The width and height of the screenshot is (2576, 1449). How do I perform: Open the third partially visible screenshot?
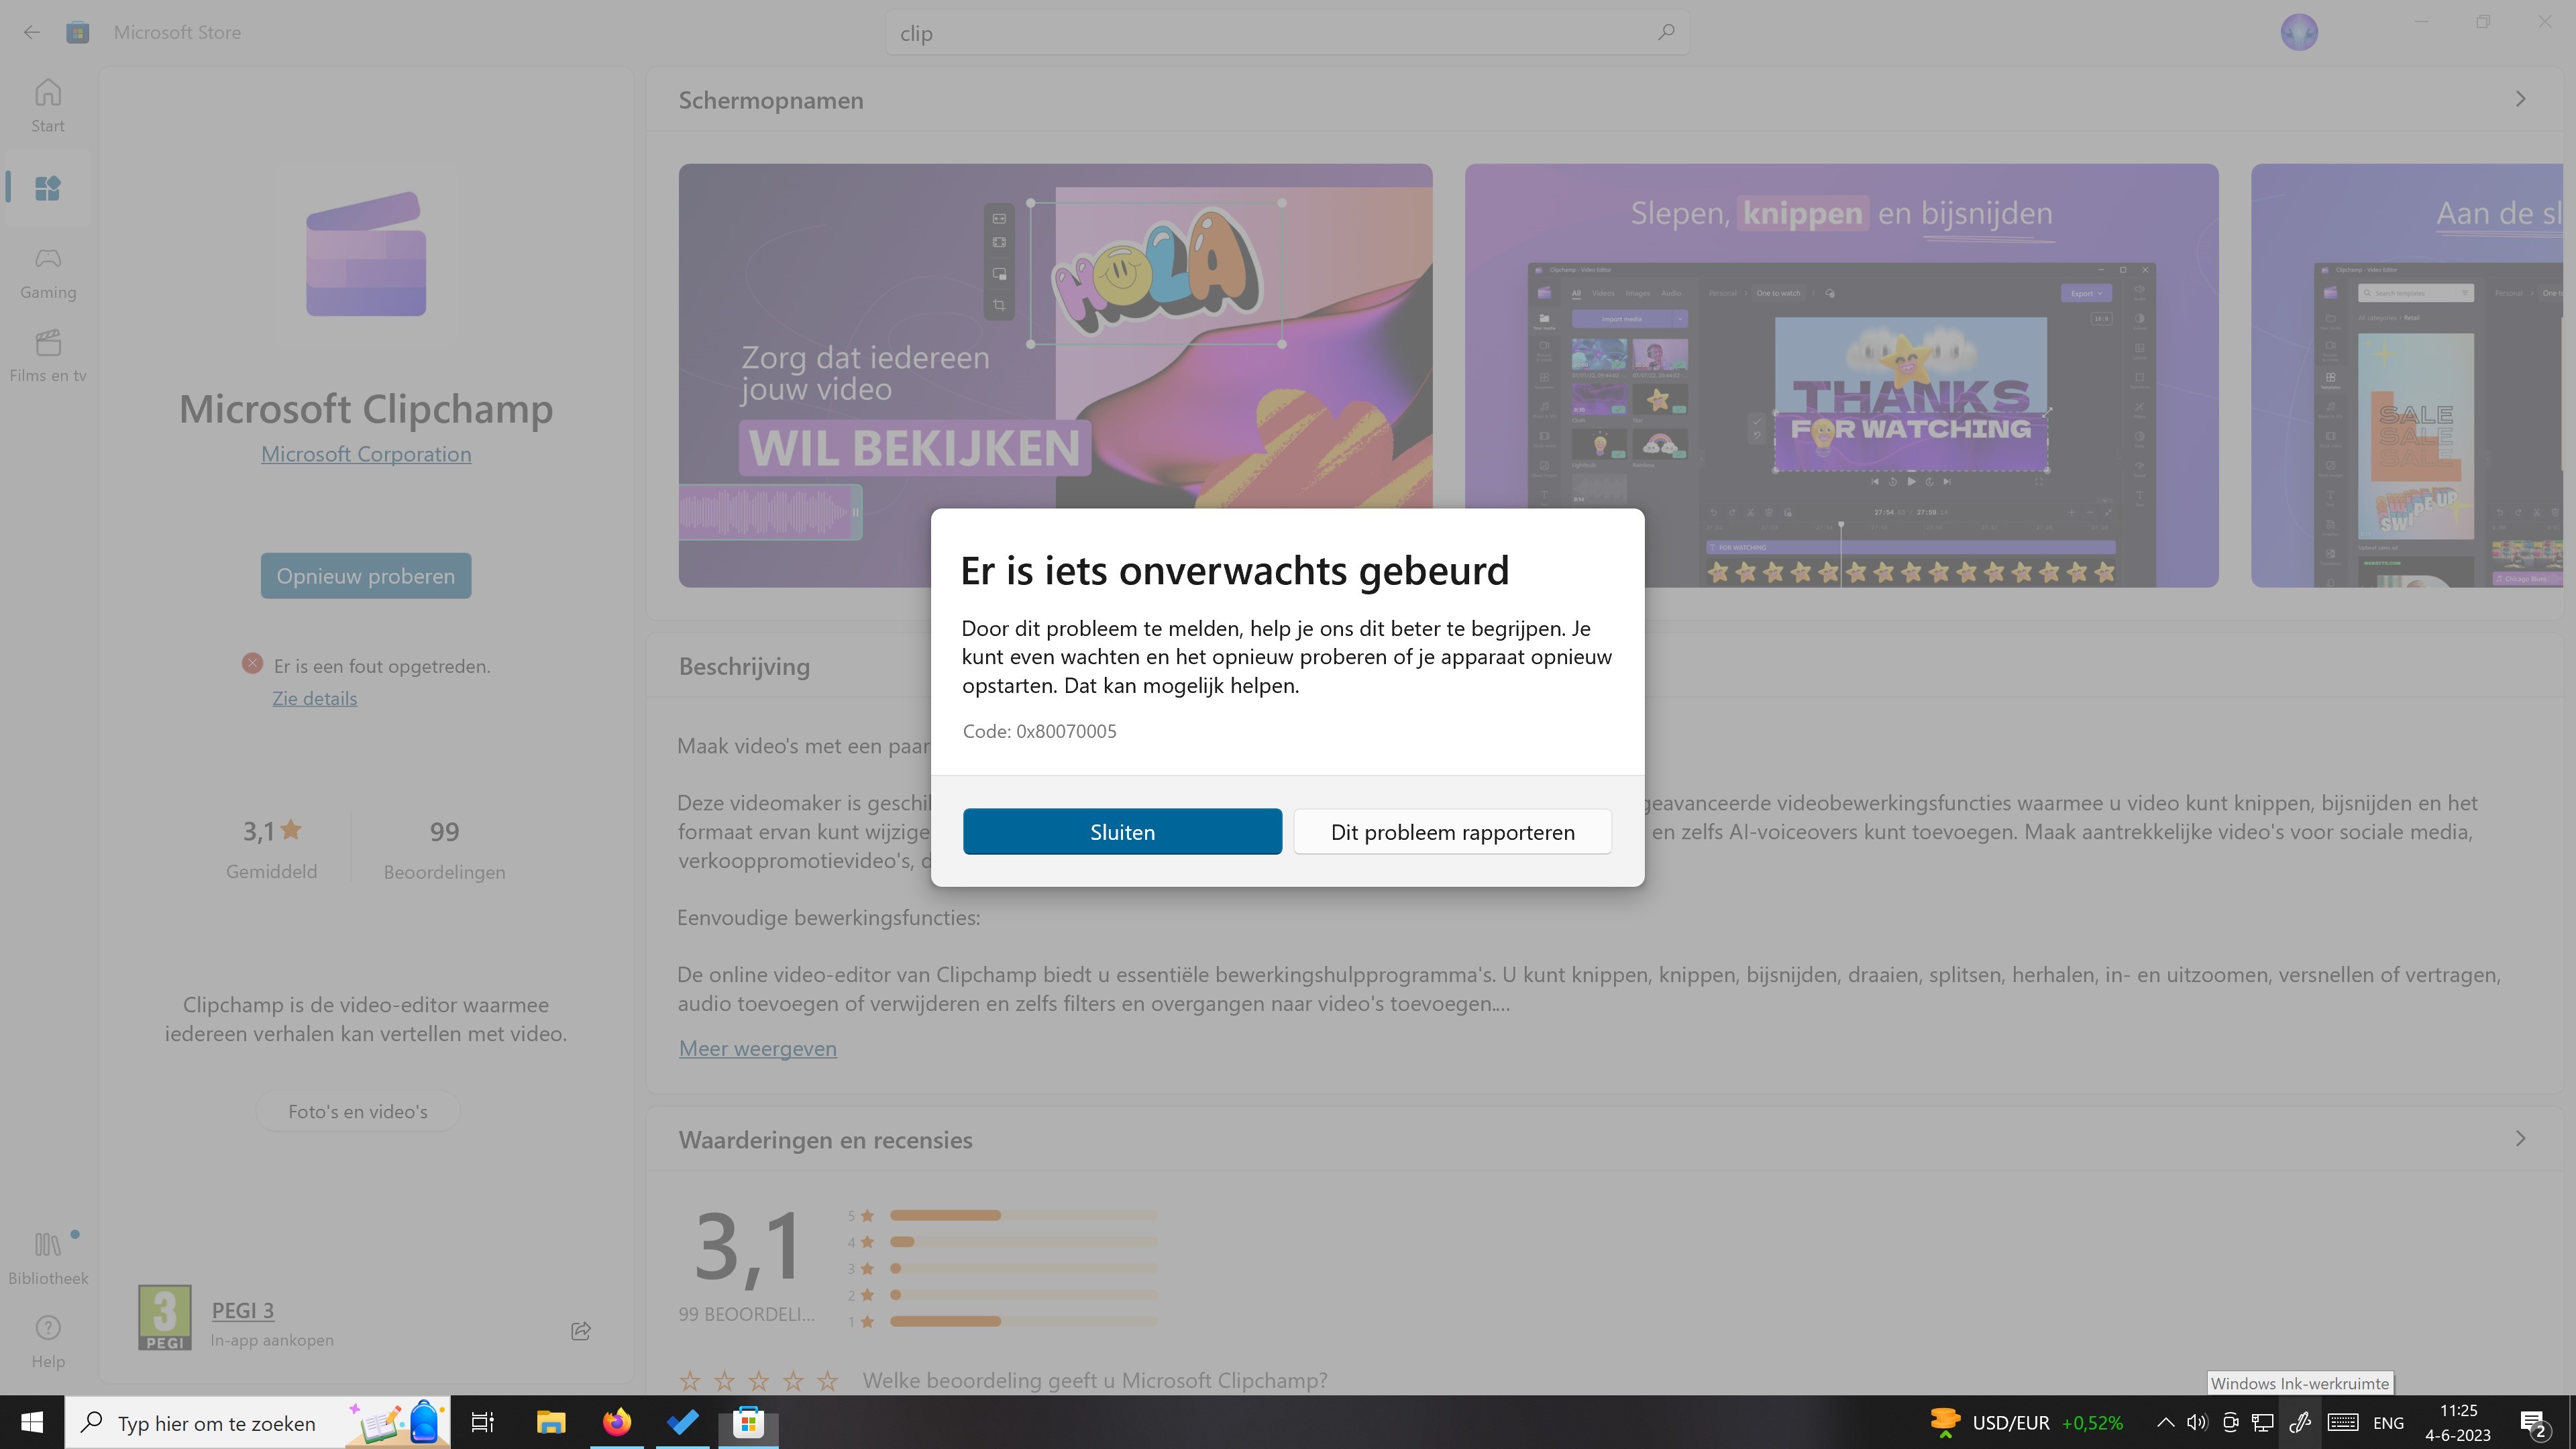(2408, 375)
